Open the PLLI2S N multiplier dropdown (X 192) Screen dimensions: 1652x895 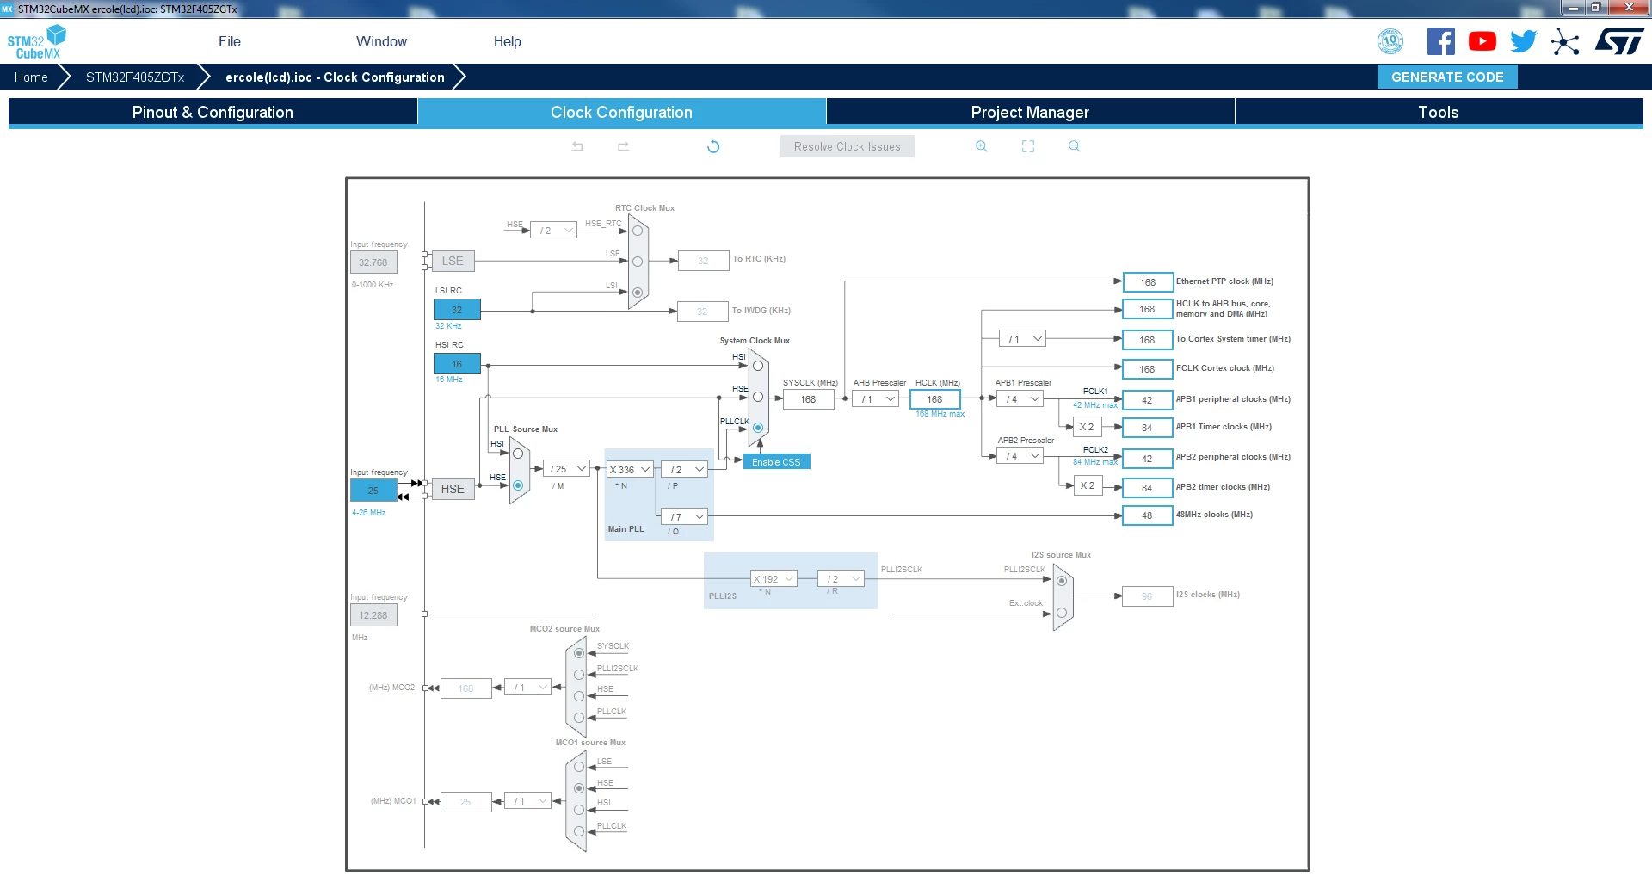pos(774,579)
